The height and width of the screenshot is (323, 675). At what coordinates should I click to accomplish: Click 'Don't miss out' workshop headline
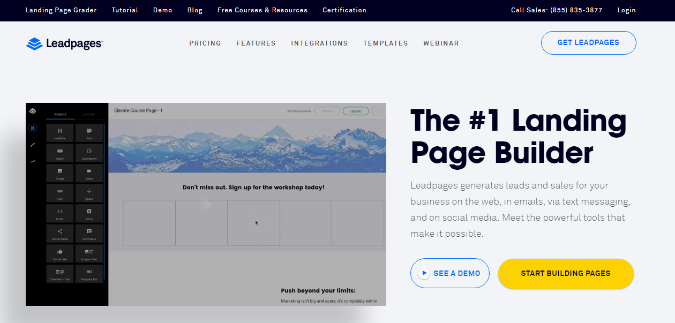[x=253, y=187]
